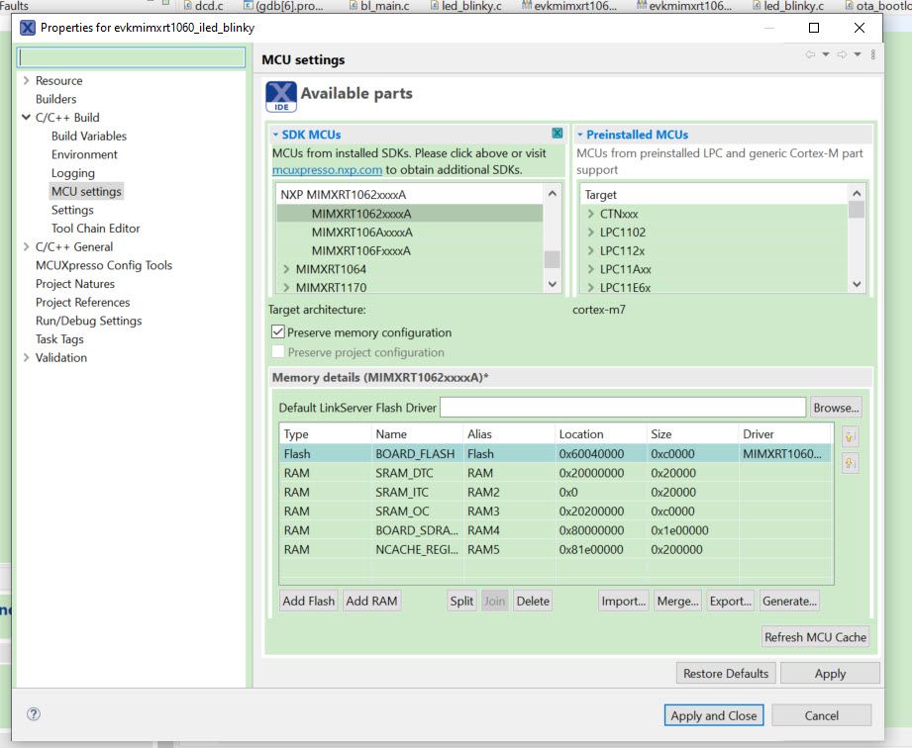This screenshot has height=748, width=912.
Task: Switch to the dcd.c editor tab
Action: tap(204, 6)
